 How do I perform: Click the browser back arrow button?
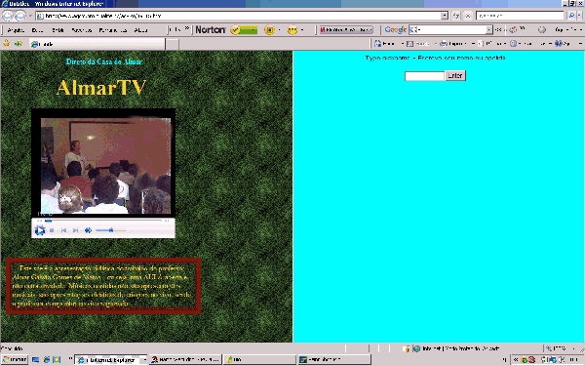[x=7, y=16]
